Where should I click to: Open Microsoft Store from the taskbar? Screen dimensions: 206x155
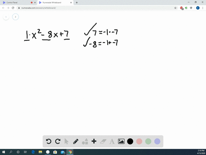click(x=55, y=152)
